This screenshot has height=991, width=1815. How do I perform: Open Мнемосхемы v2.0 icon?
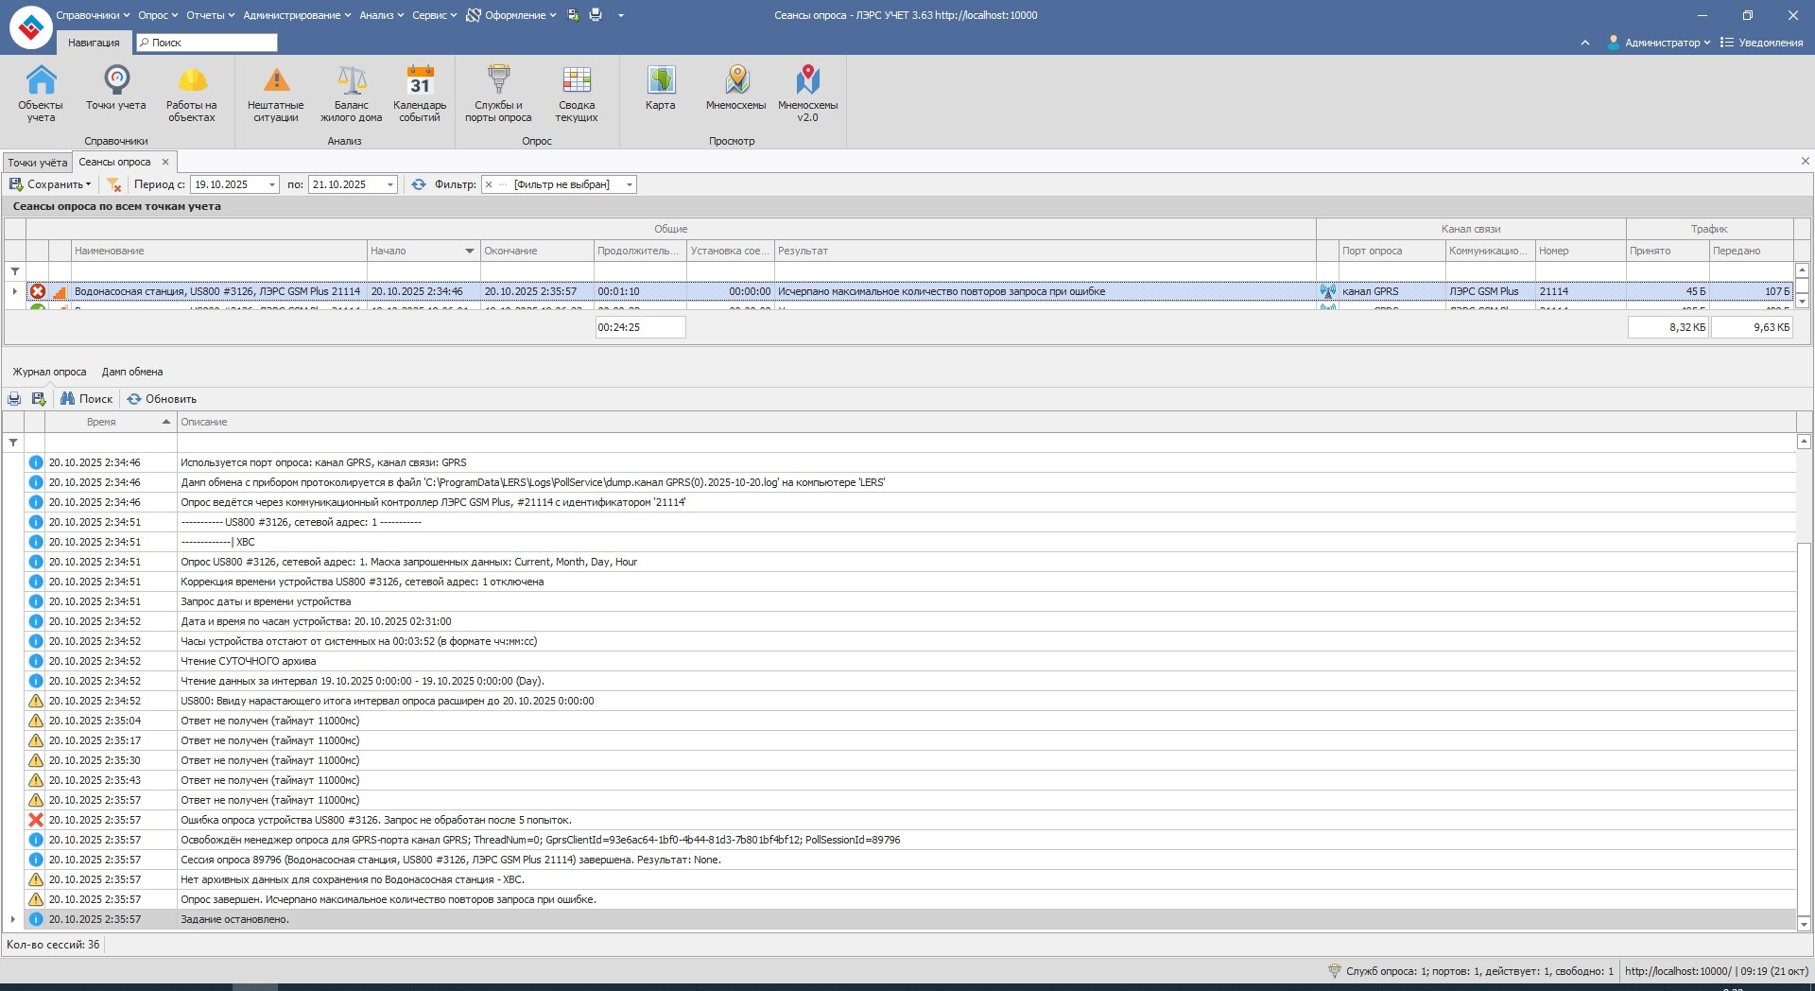coord(807,93)
